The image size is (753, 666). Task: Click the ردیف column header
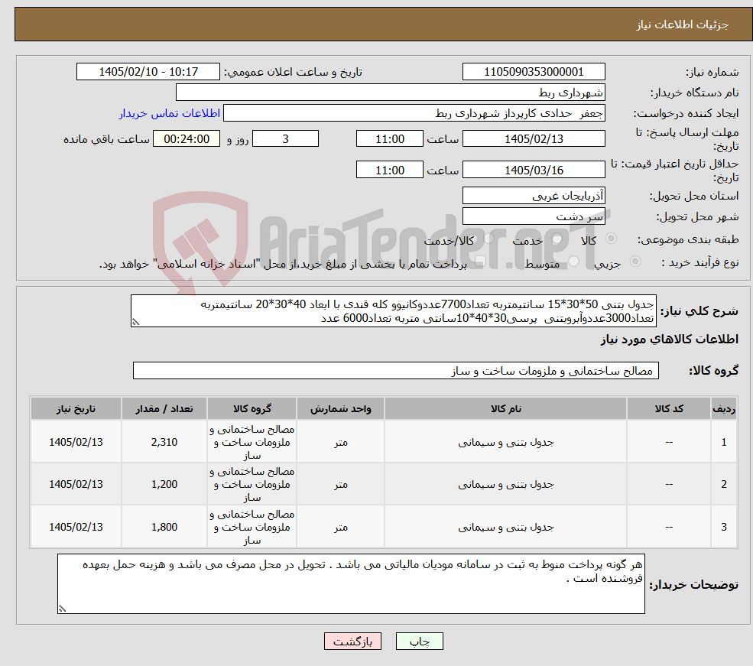[x=724, y=408]
